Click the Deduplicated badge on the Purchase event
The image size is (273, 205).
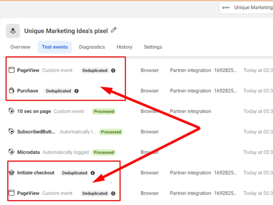[58, 91]
